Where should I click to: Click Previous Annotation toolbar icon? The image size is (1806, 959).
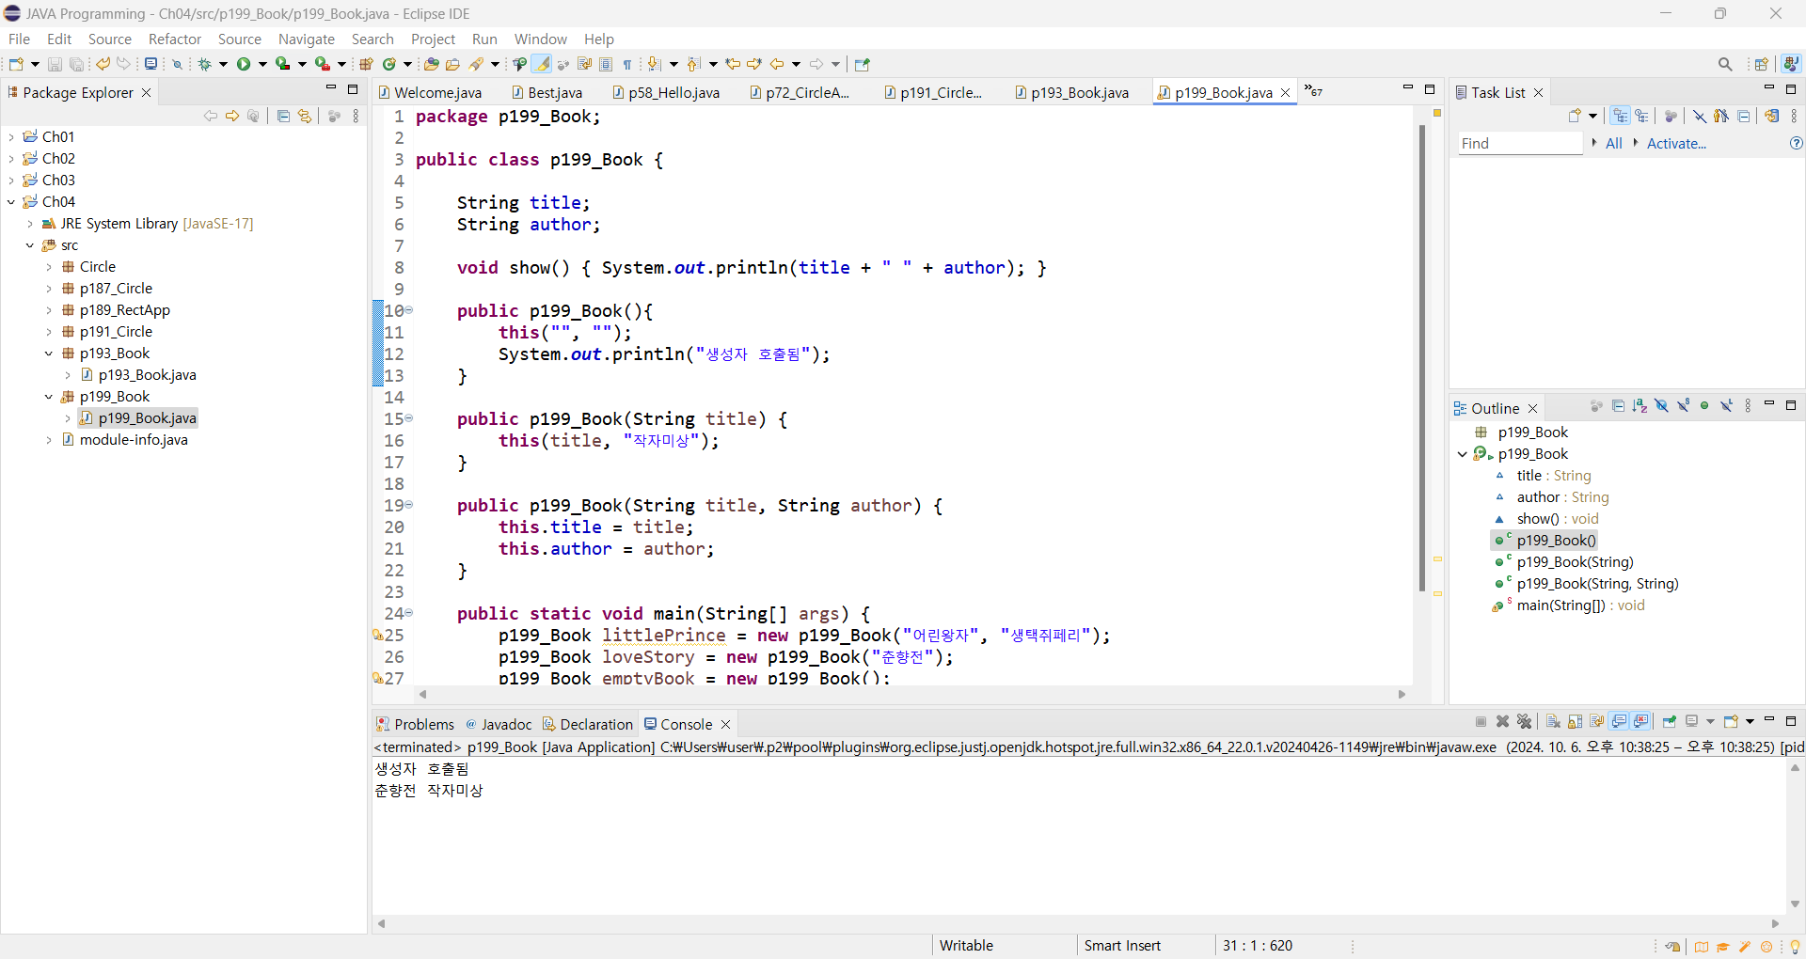693,64
